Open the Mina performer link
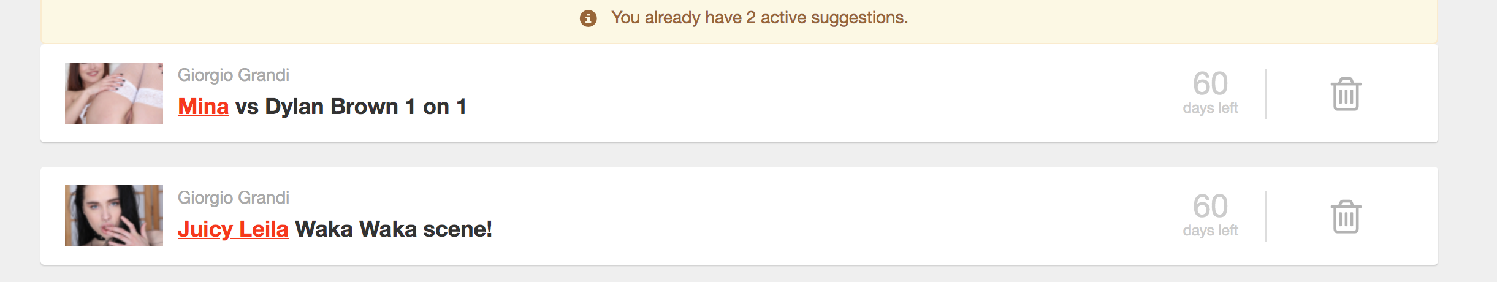 click(203, 107)
